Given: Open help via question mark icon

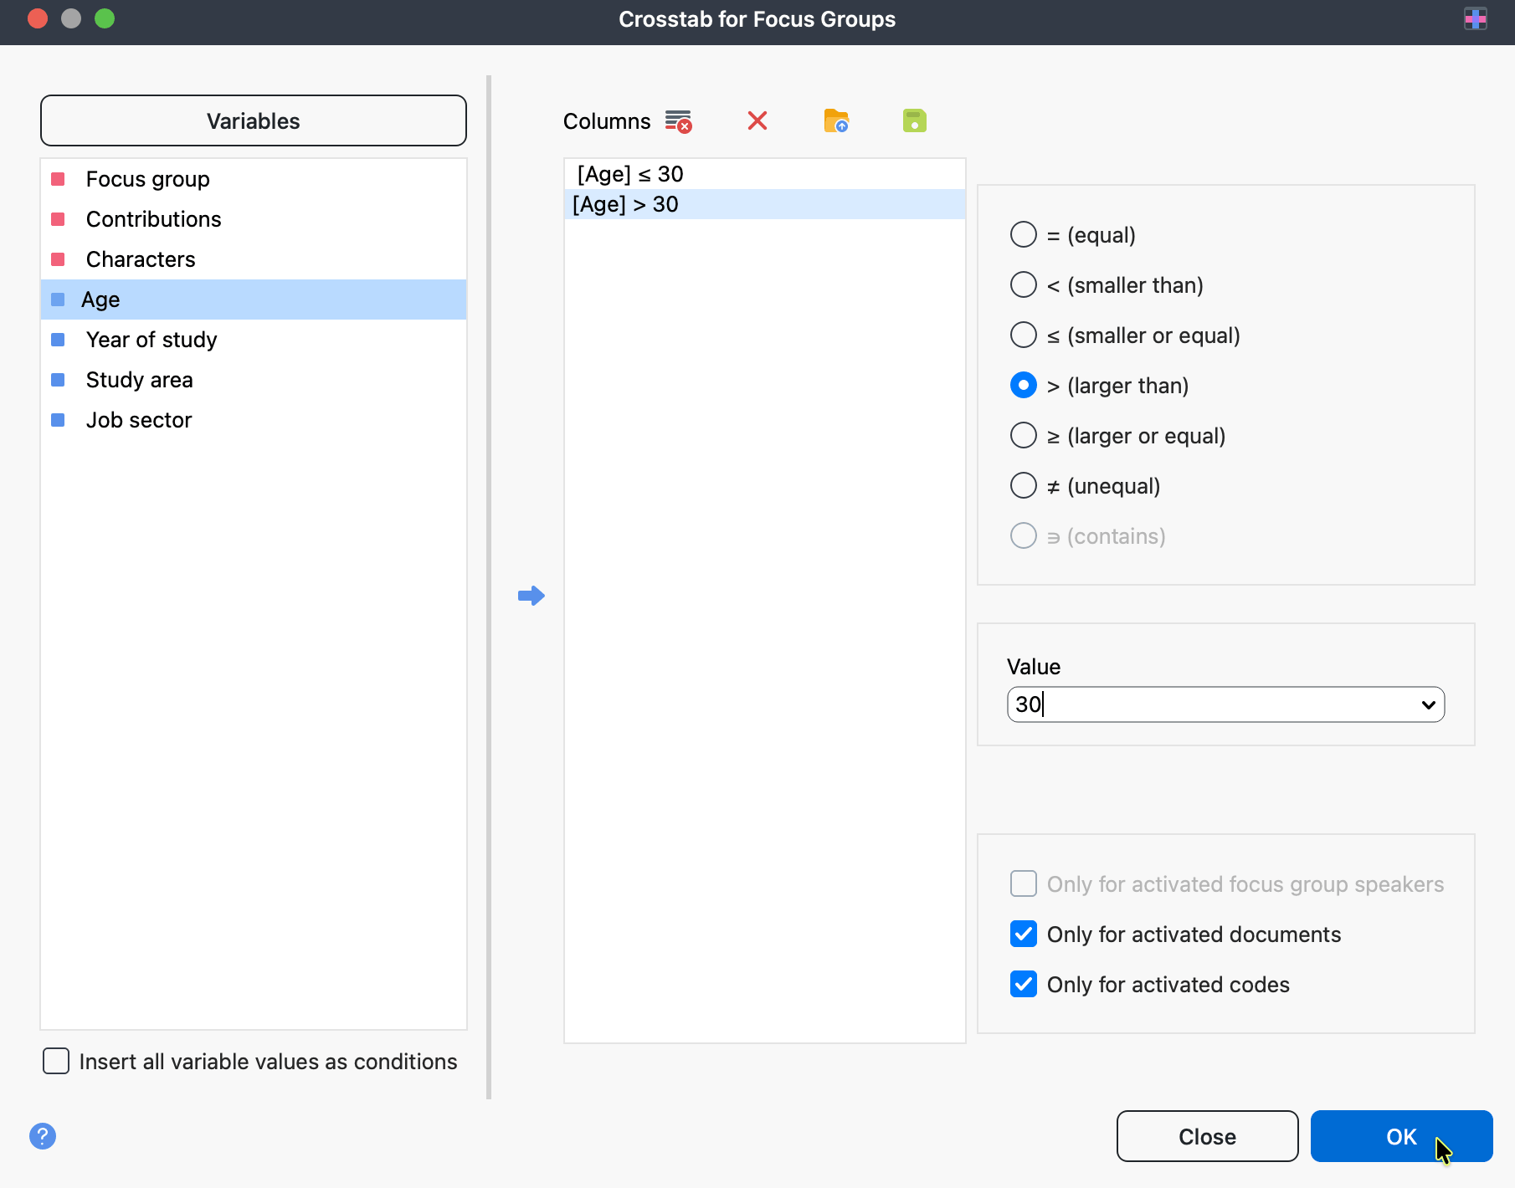Looking at the screenshot, I should [x=43, y=1136].
